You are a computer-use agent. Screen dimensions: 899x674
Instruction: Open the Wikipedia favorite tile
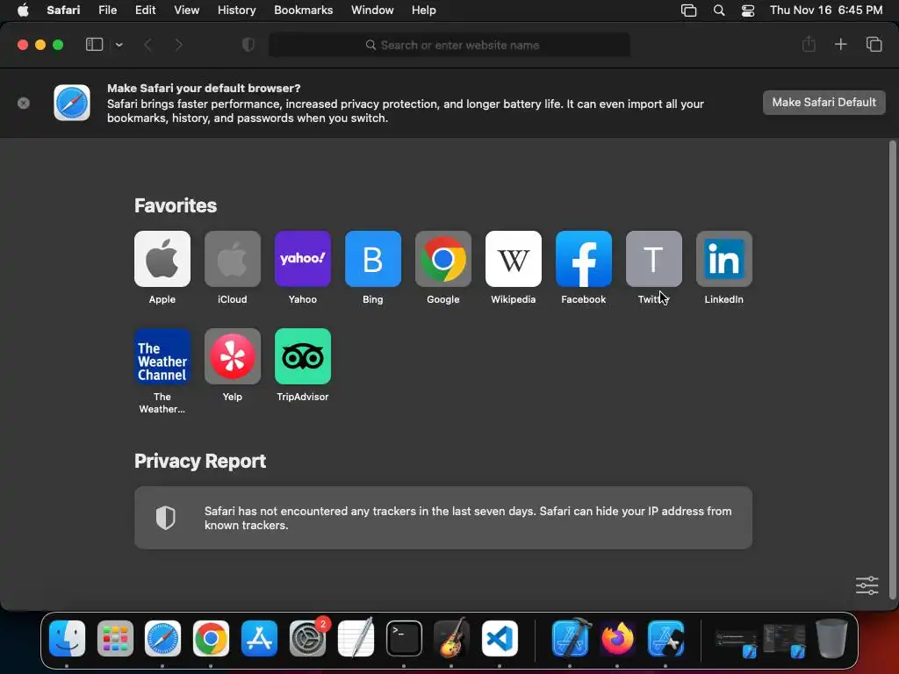pos(513,259)
